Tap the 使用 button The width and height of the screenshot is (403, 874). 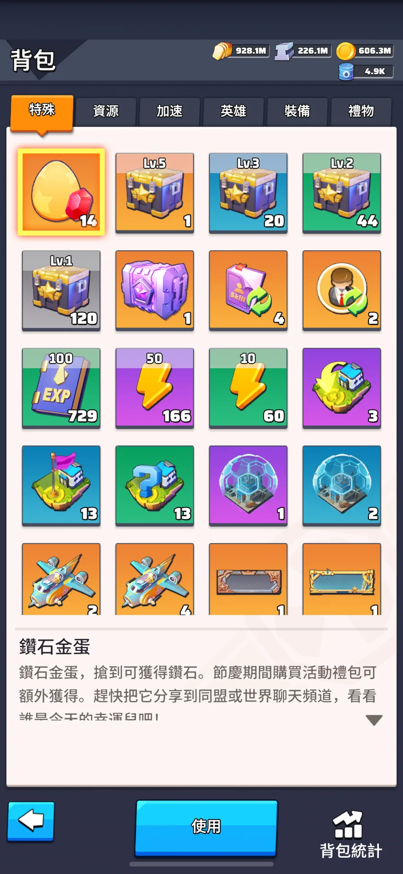click(x=206, y=827)
